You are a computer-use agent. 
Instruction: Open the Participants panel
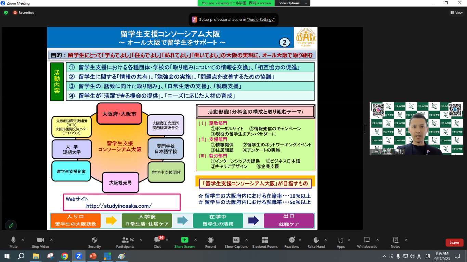(x=125, y=240)
